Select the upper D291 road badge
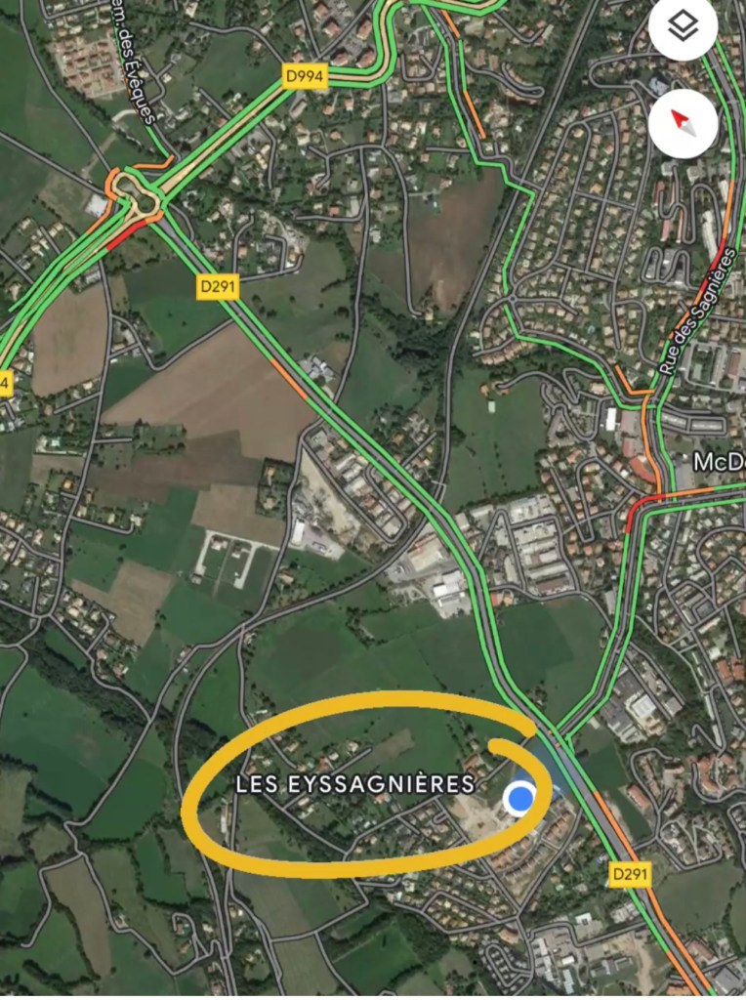The height and width of the screenshot is (1000, 746). coord(218,286)
